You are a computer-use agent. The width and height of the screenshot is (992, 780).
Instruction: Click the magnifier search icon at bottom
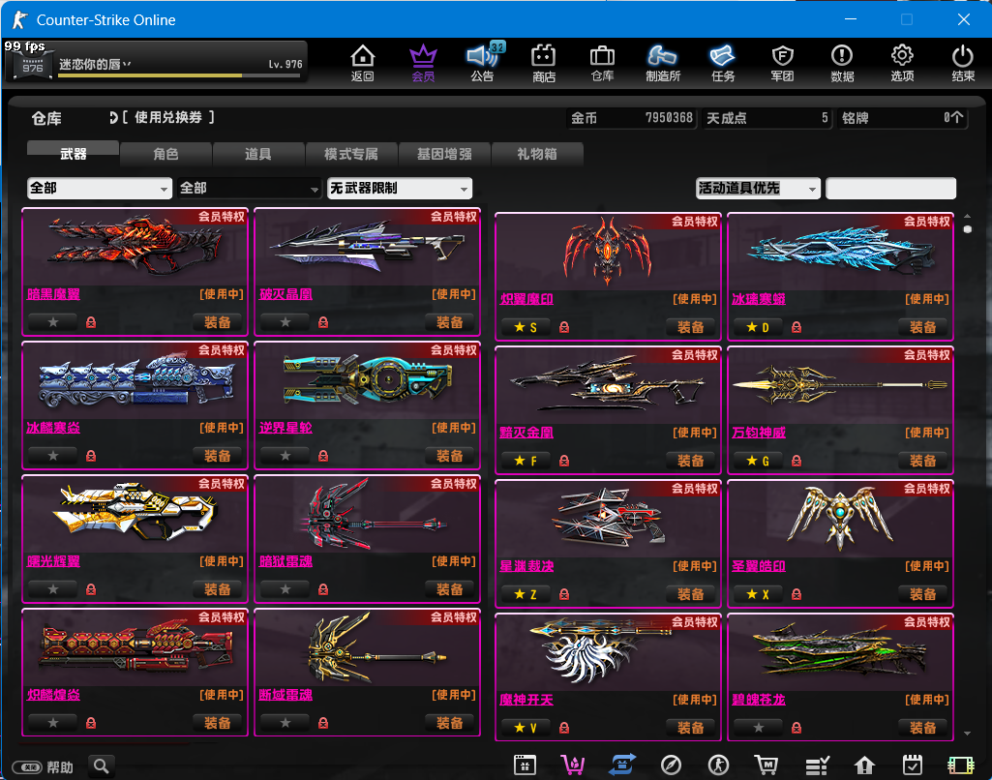point(102,766)
